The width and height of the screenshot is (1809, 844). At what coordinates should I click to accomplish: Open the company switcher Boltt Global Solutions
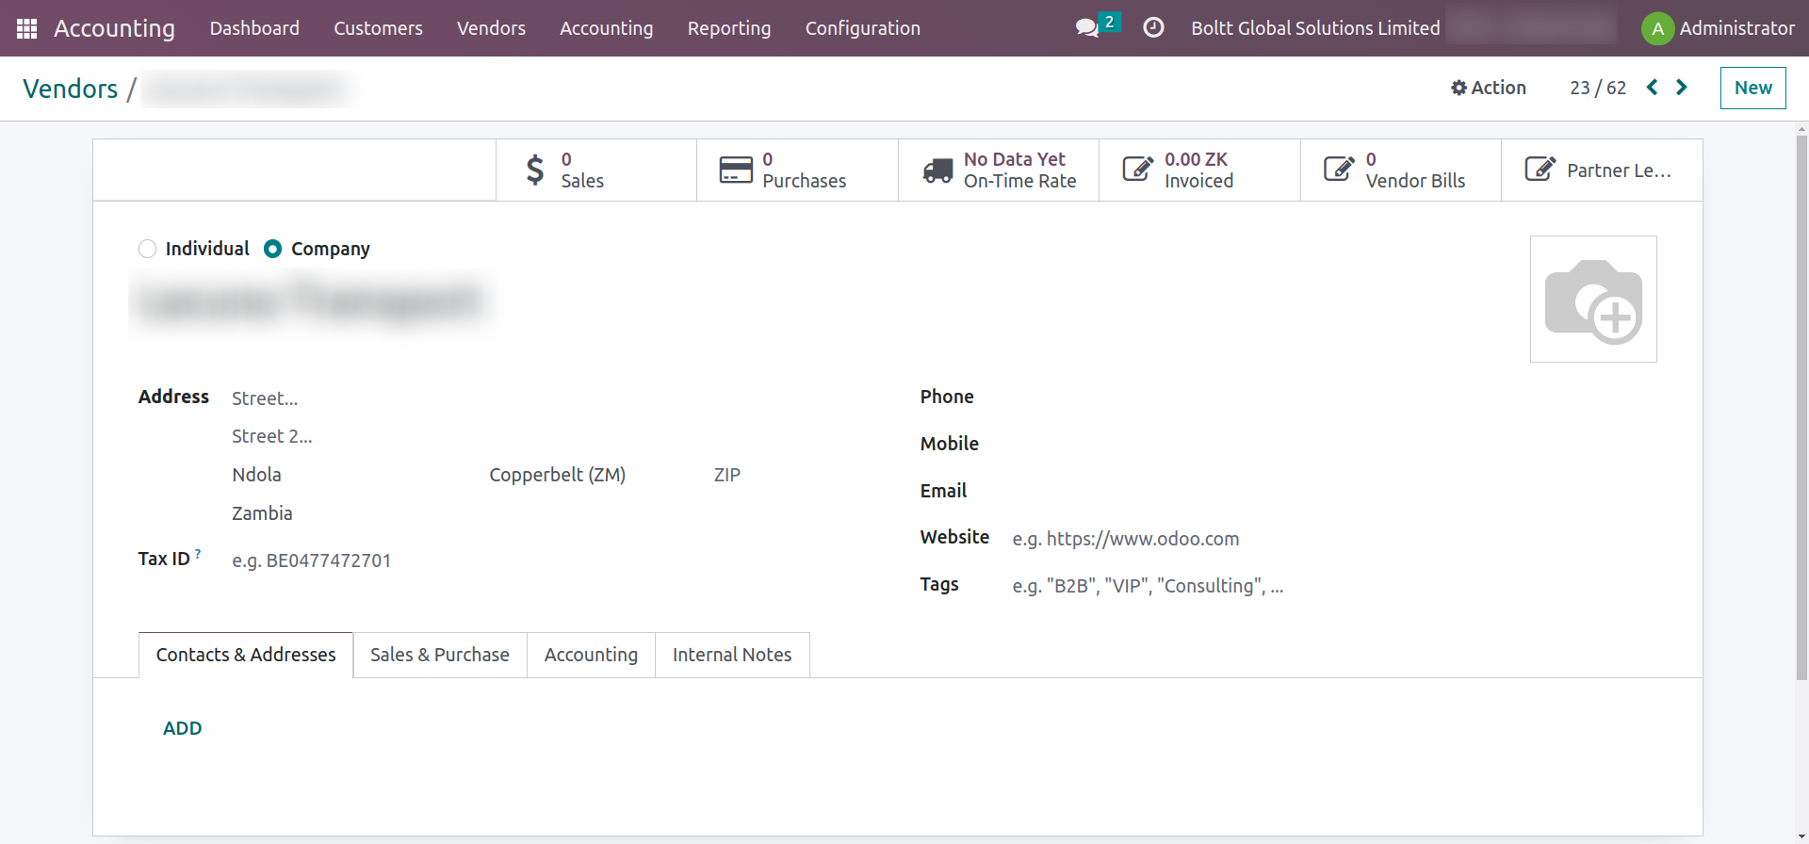[1315, 28]
